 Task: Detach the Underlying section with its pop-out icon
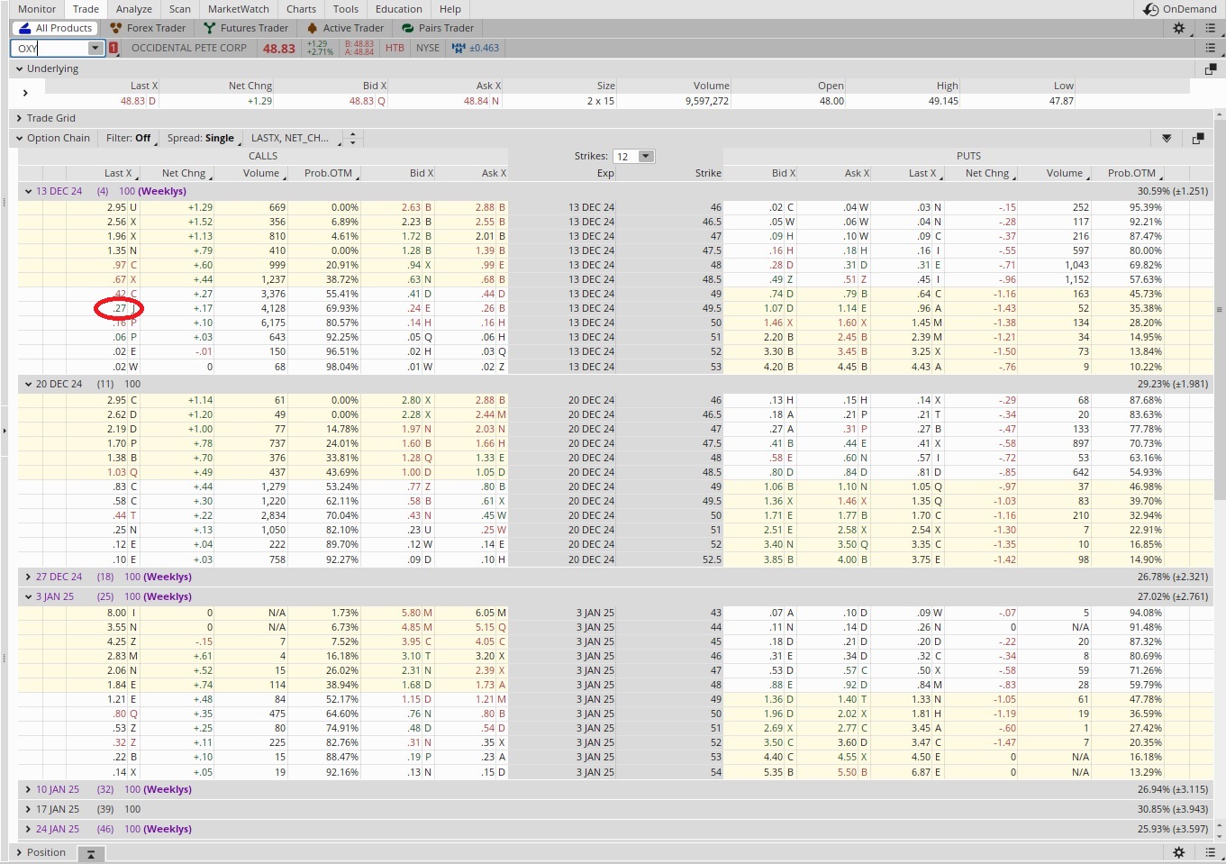tap(1210, 68)
